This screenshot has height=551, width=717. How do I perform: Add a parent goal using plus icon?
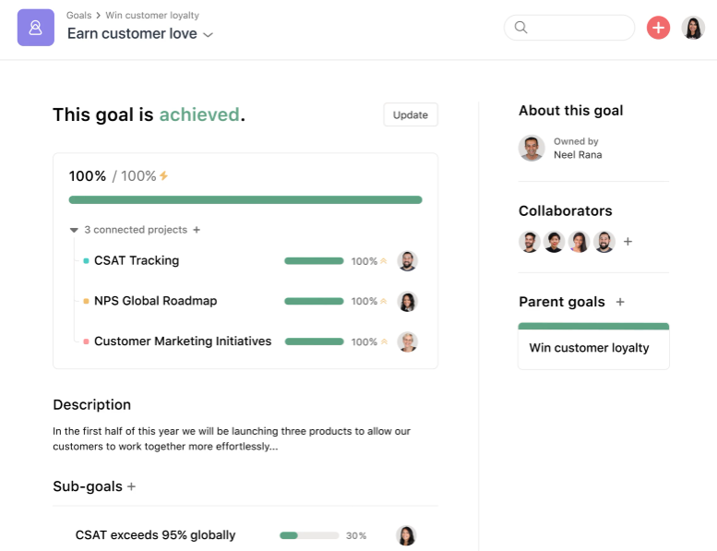coord(620,302)
